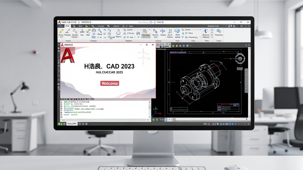Expand the dropdown arrow above the stacked pages button

149,30
